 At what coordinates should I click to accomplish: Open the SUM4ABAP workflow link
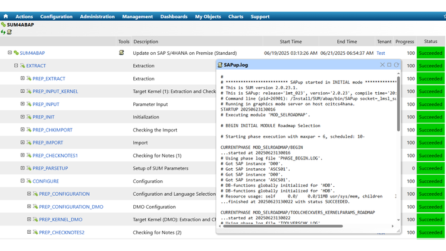coord(32,53)
